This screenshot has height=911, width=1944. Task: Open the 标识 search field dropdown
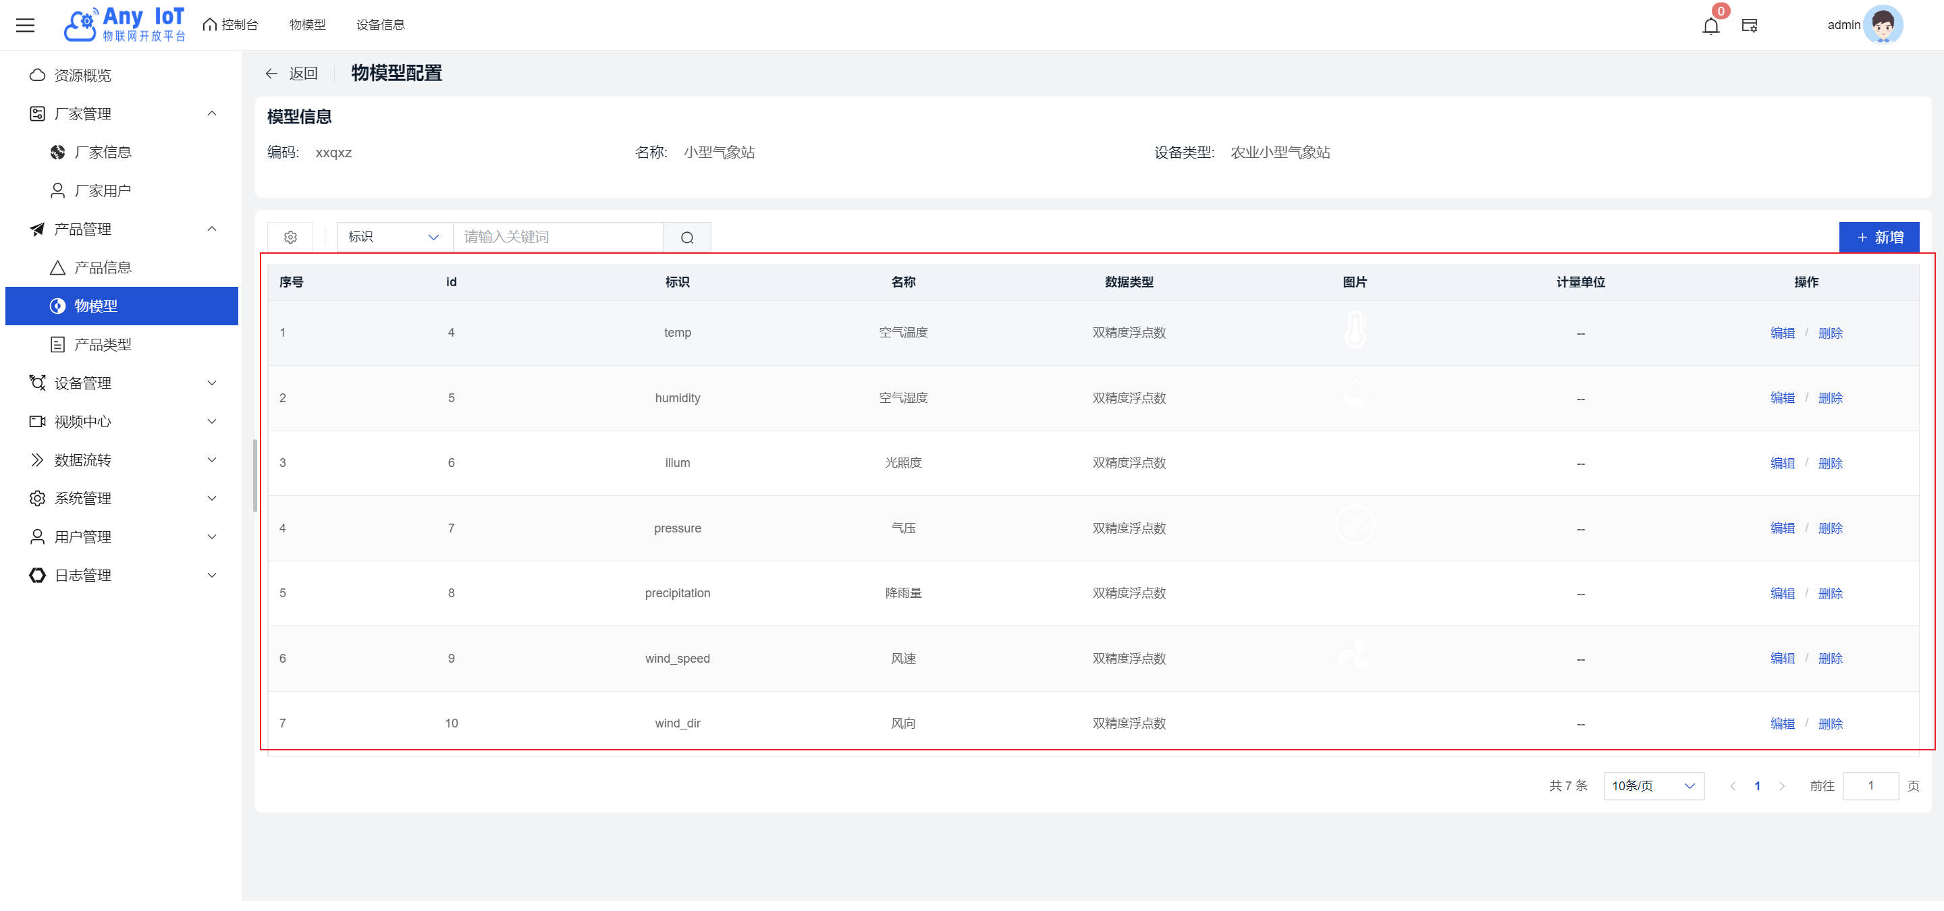pyautogui.click(x=393, y=237)
